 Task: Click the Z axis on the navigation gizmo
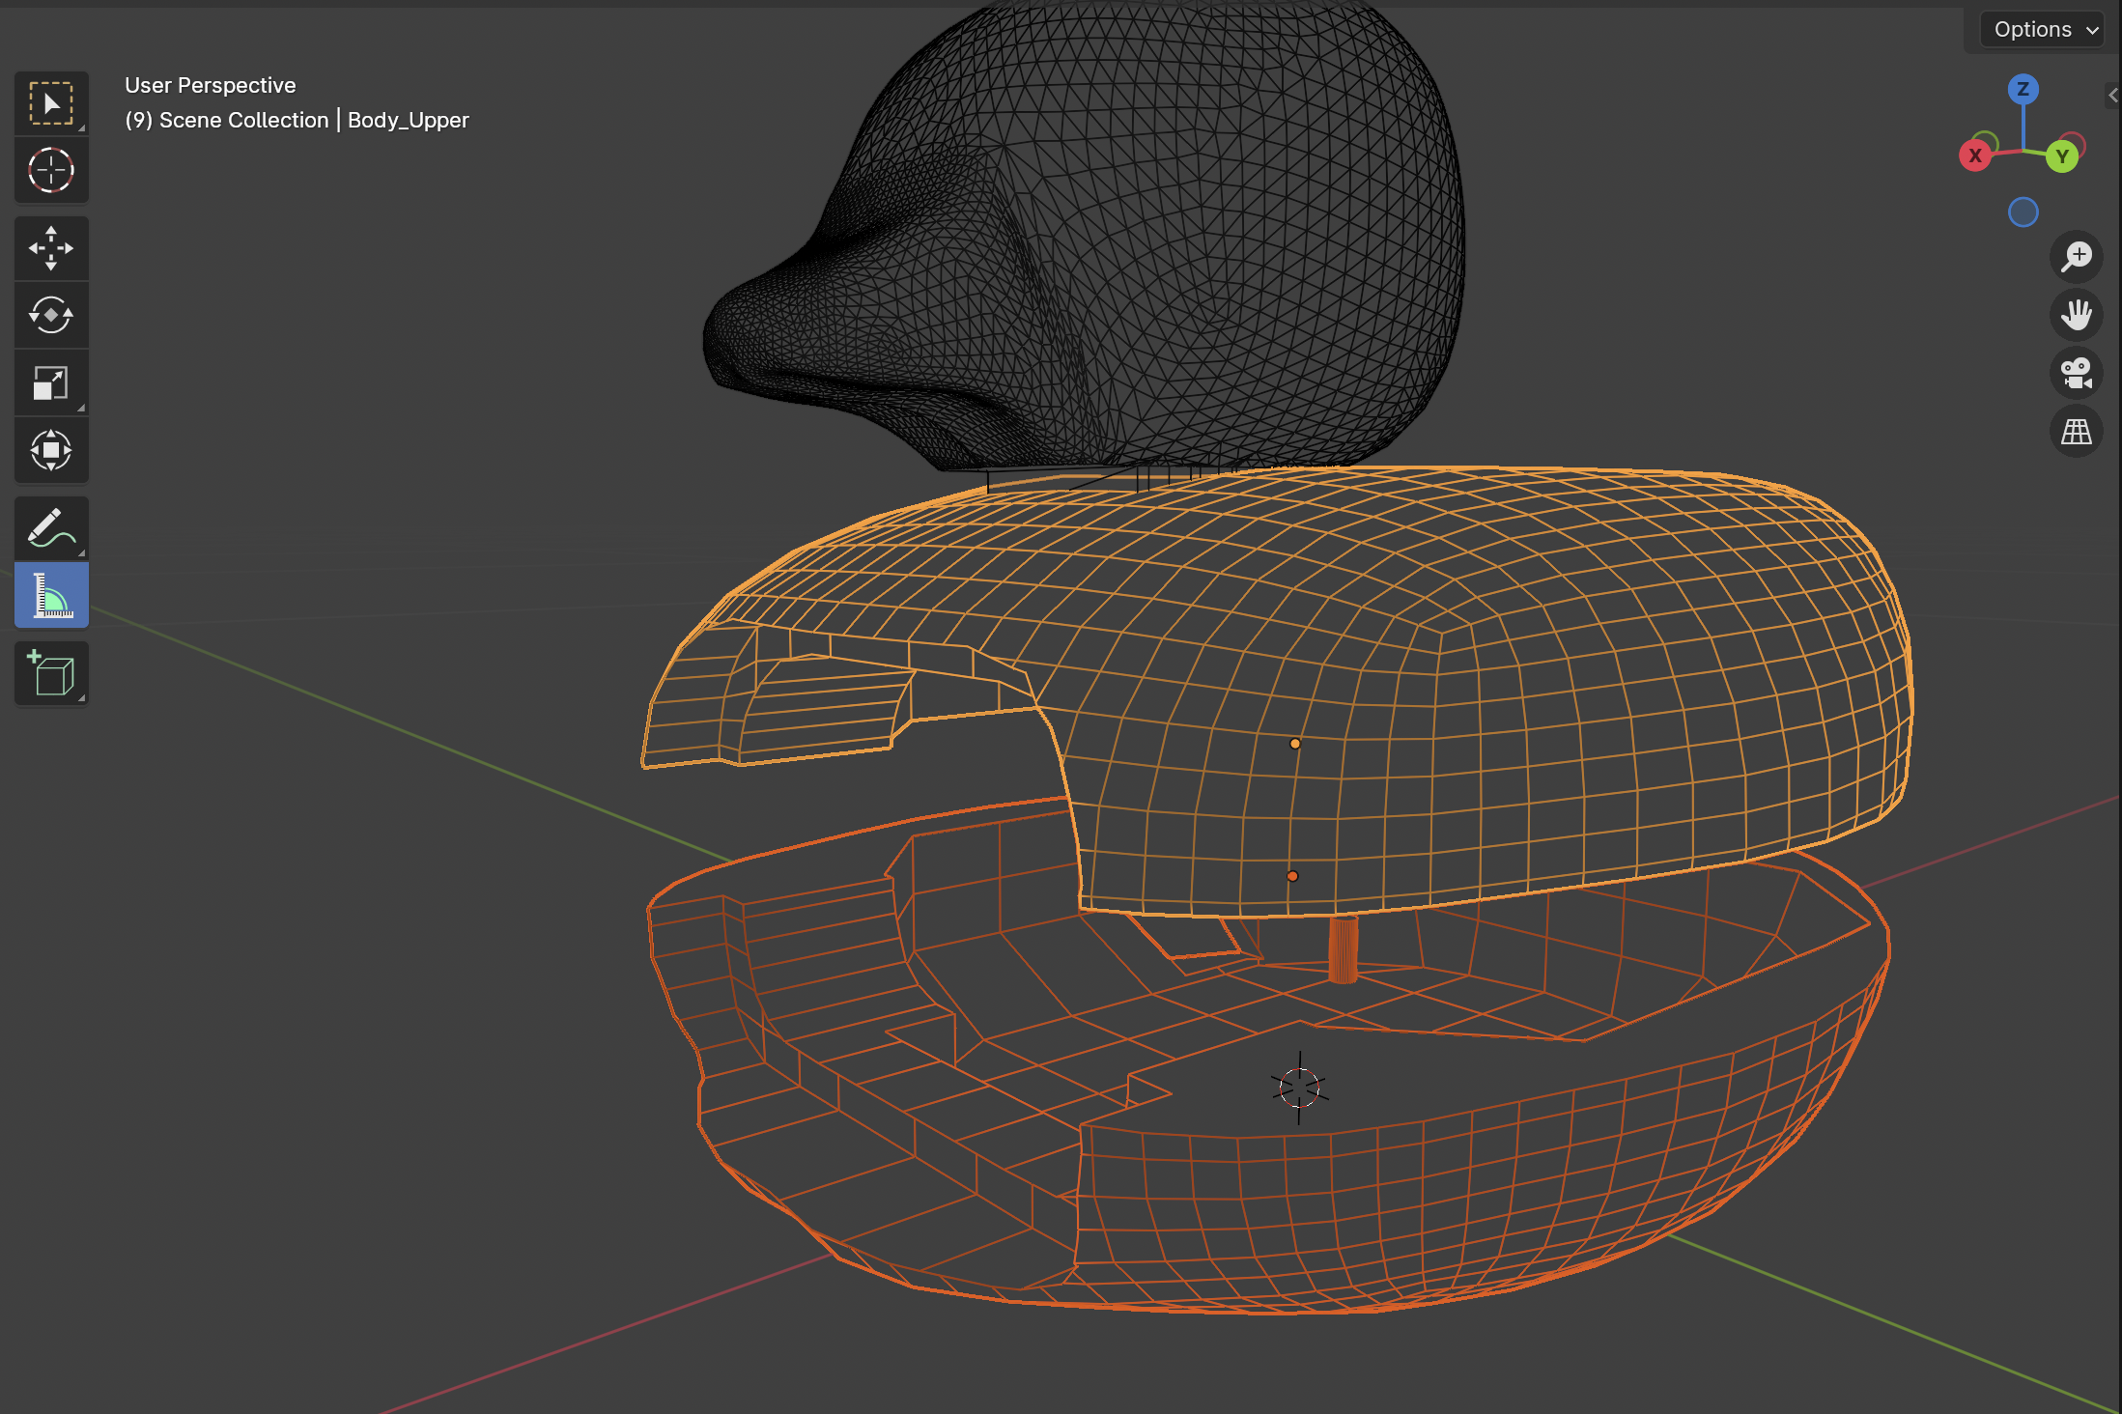click(2022, 90)
